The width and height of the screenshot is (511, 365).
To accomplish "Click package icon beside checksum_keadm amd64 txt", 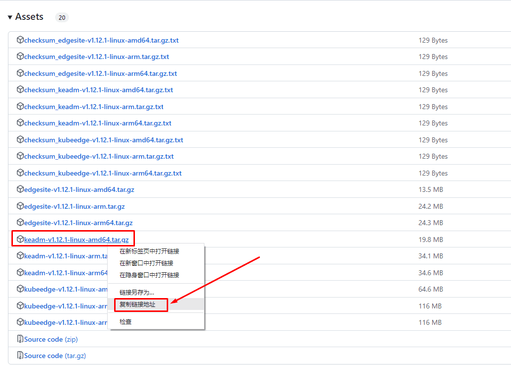I will [20, 89].
